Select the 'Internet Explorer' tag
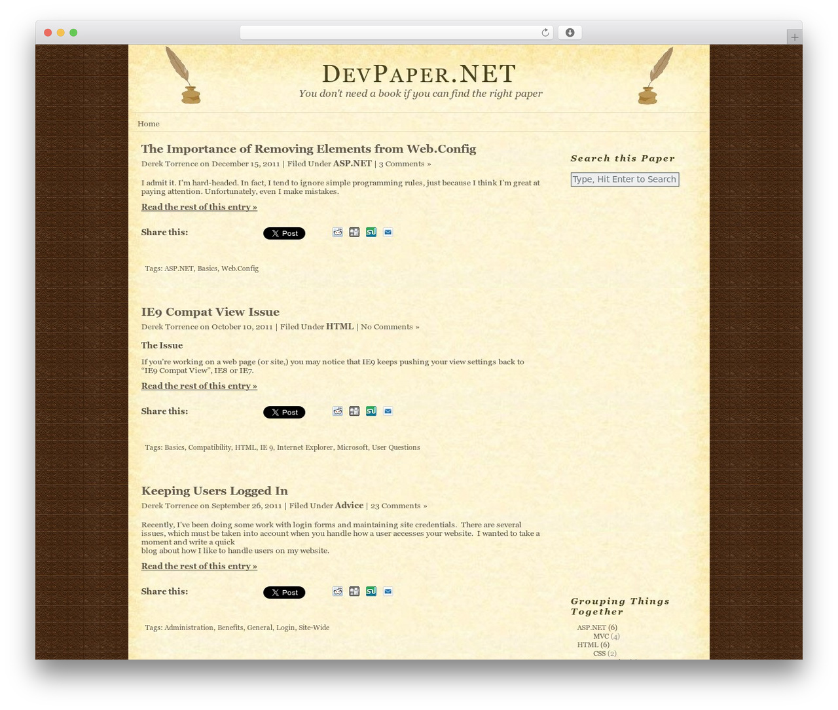The width and height of the screenshot is (838, 710). (x=304, y=447)
